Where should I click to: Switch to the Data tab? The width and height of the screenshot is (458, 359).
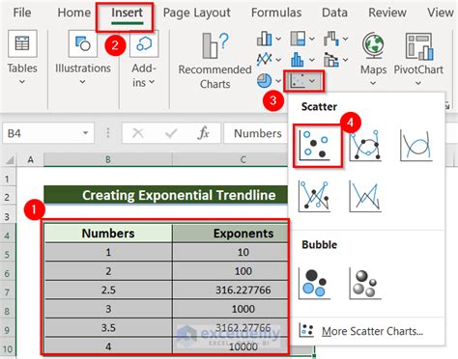point(335,13)
